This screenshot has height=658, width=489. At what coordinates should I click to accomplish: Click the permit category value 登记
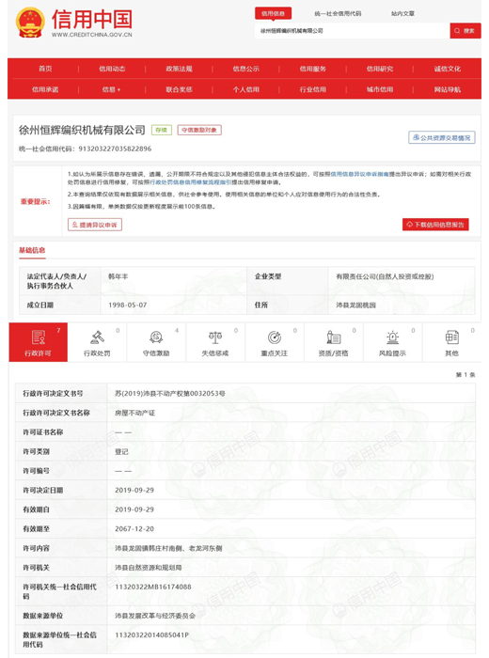coord(121,451)
